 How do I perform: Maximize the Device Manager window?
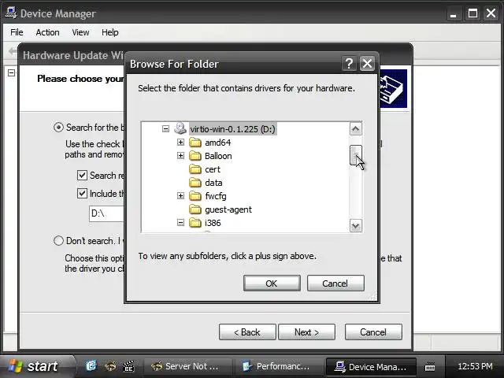tap(472, 13)
